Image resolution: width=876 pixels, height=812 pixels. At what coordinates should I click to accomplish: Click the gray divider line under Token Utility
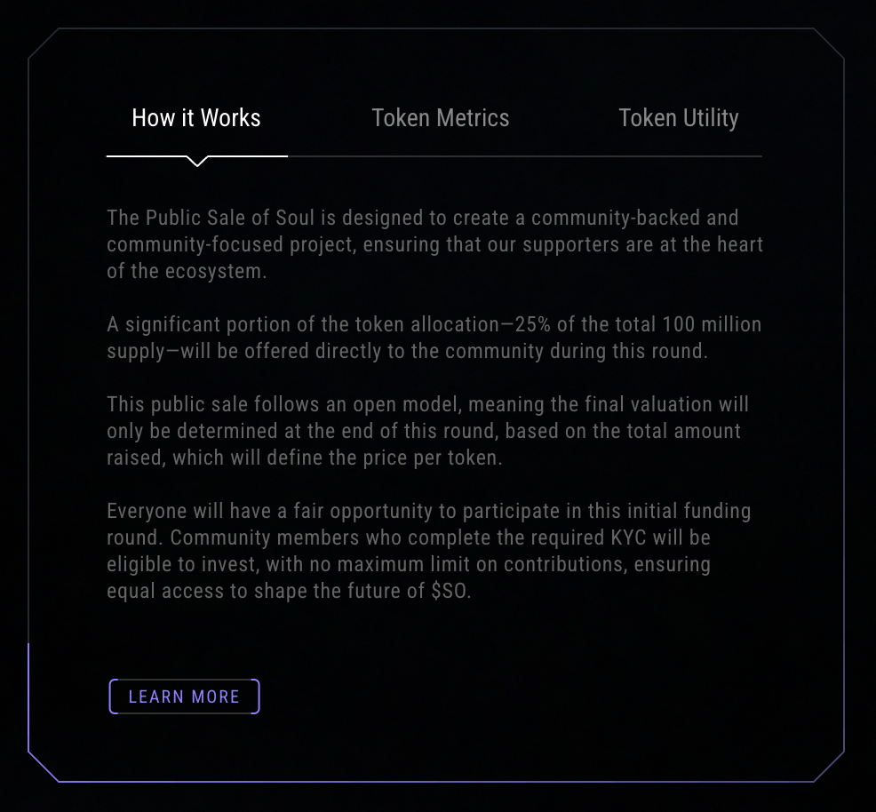[678, 156]
